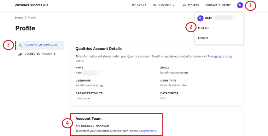Click the CO1 datacenter value
268x136 pixels.
[x=163, y=98]
